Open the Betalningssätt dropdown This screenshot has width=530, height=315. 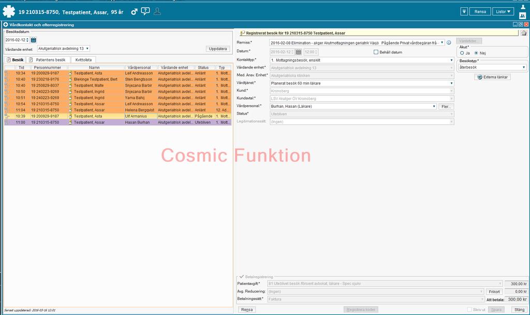coord(482,299)
